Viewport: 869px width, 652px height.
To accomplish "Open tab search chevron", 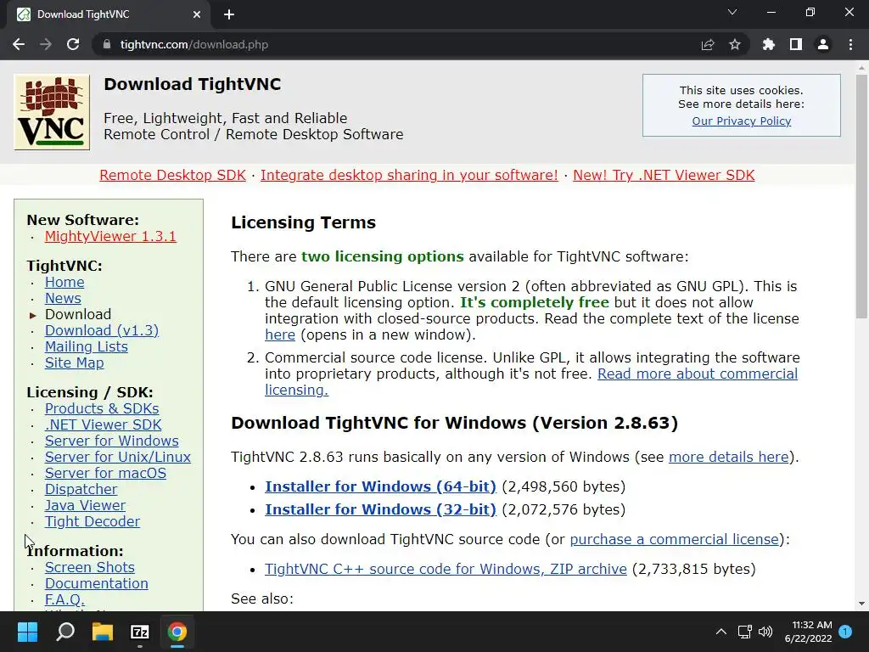I will pyautogui.click(x=732, y=12).
